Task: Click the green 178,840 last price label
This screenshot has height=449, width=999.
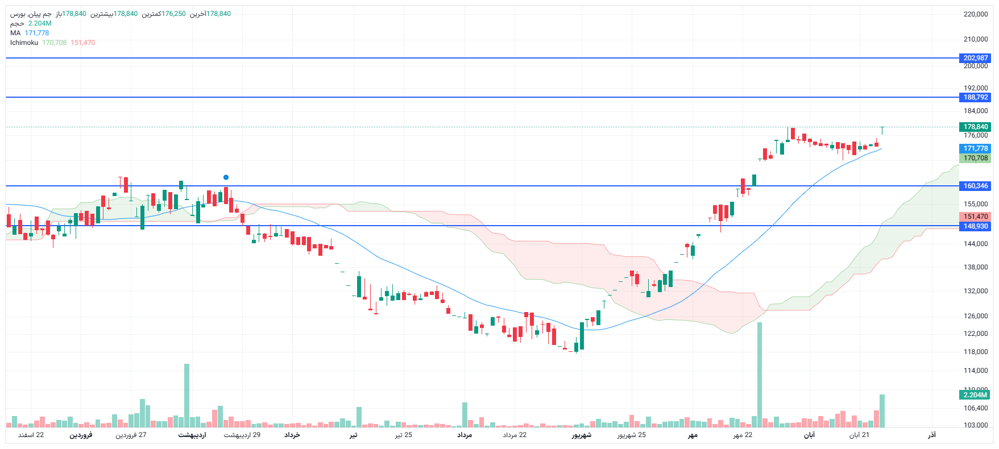Action: (x=975, y=127)
